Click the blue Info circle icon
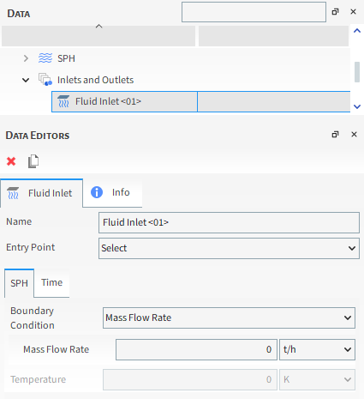The height and width of the screenshot is (399, 364). (x=97, y=192)
